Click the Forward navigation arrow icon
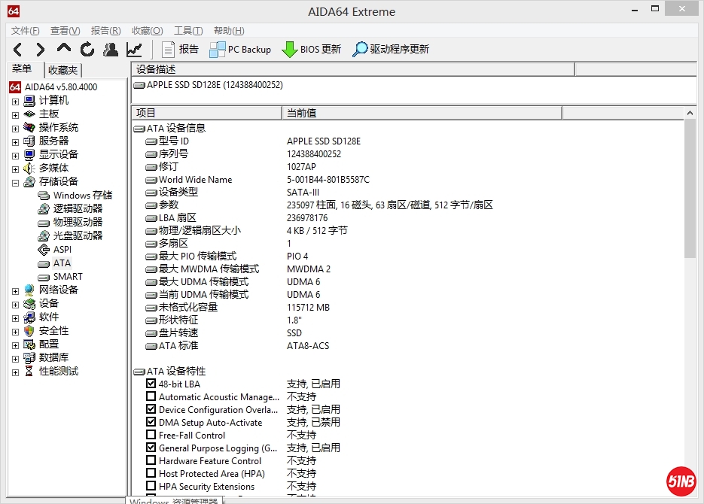 click(x=41, y=50)
